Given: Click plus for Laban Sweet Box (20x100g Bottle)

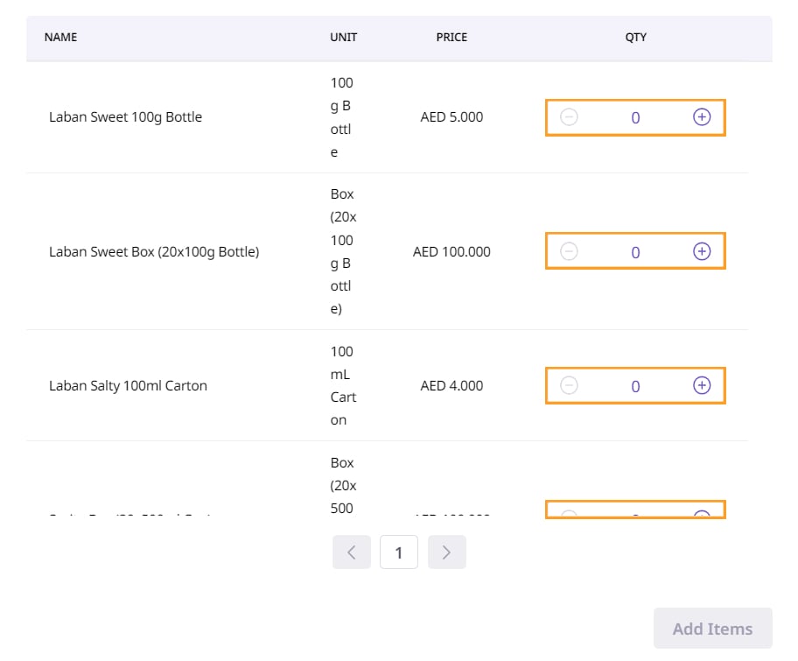Looking at the screenshot, I should 702,251.
